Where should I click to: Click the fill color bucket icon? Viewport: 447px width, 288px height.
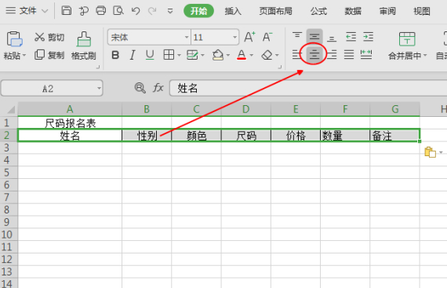click(218, 55)
